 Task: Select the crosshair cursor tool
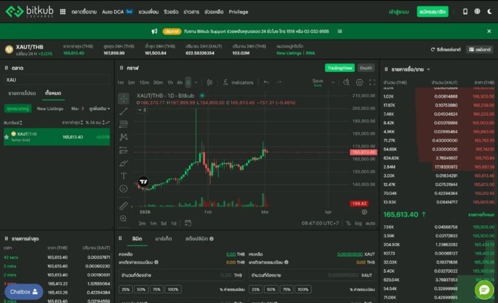click(124, 98)
